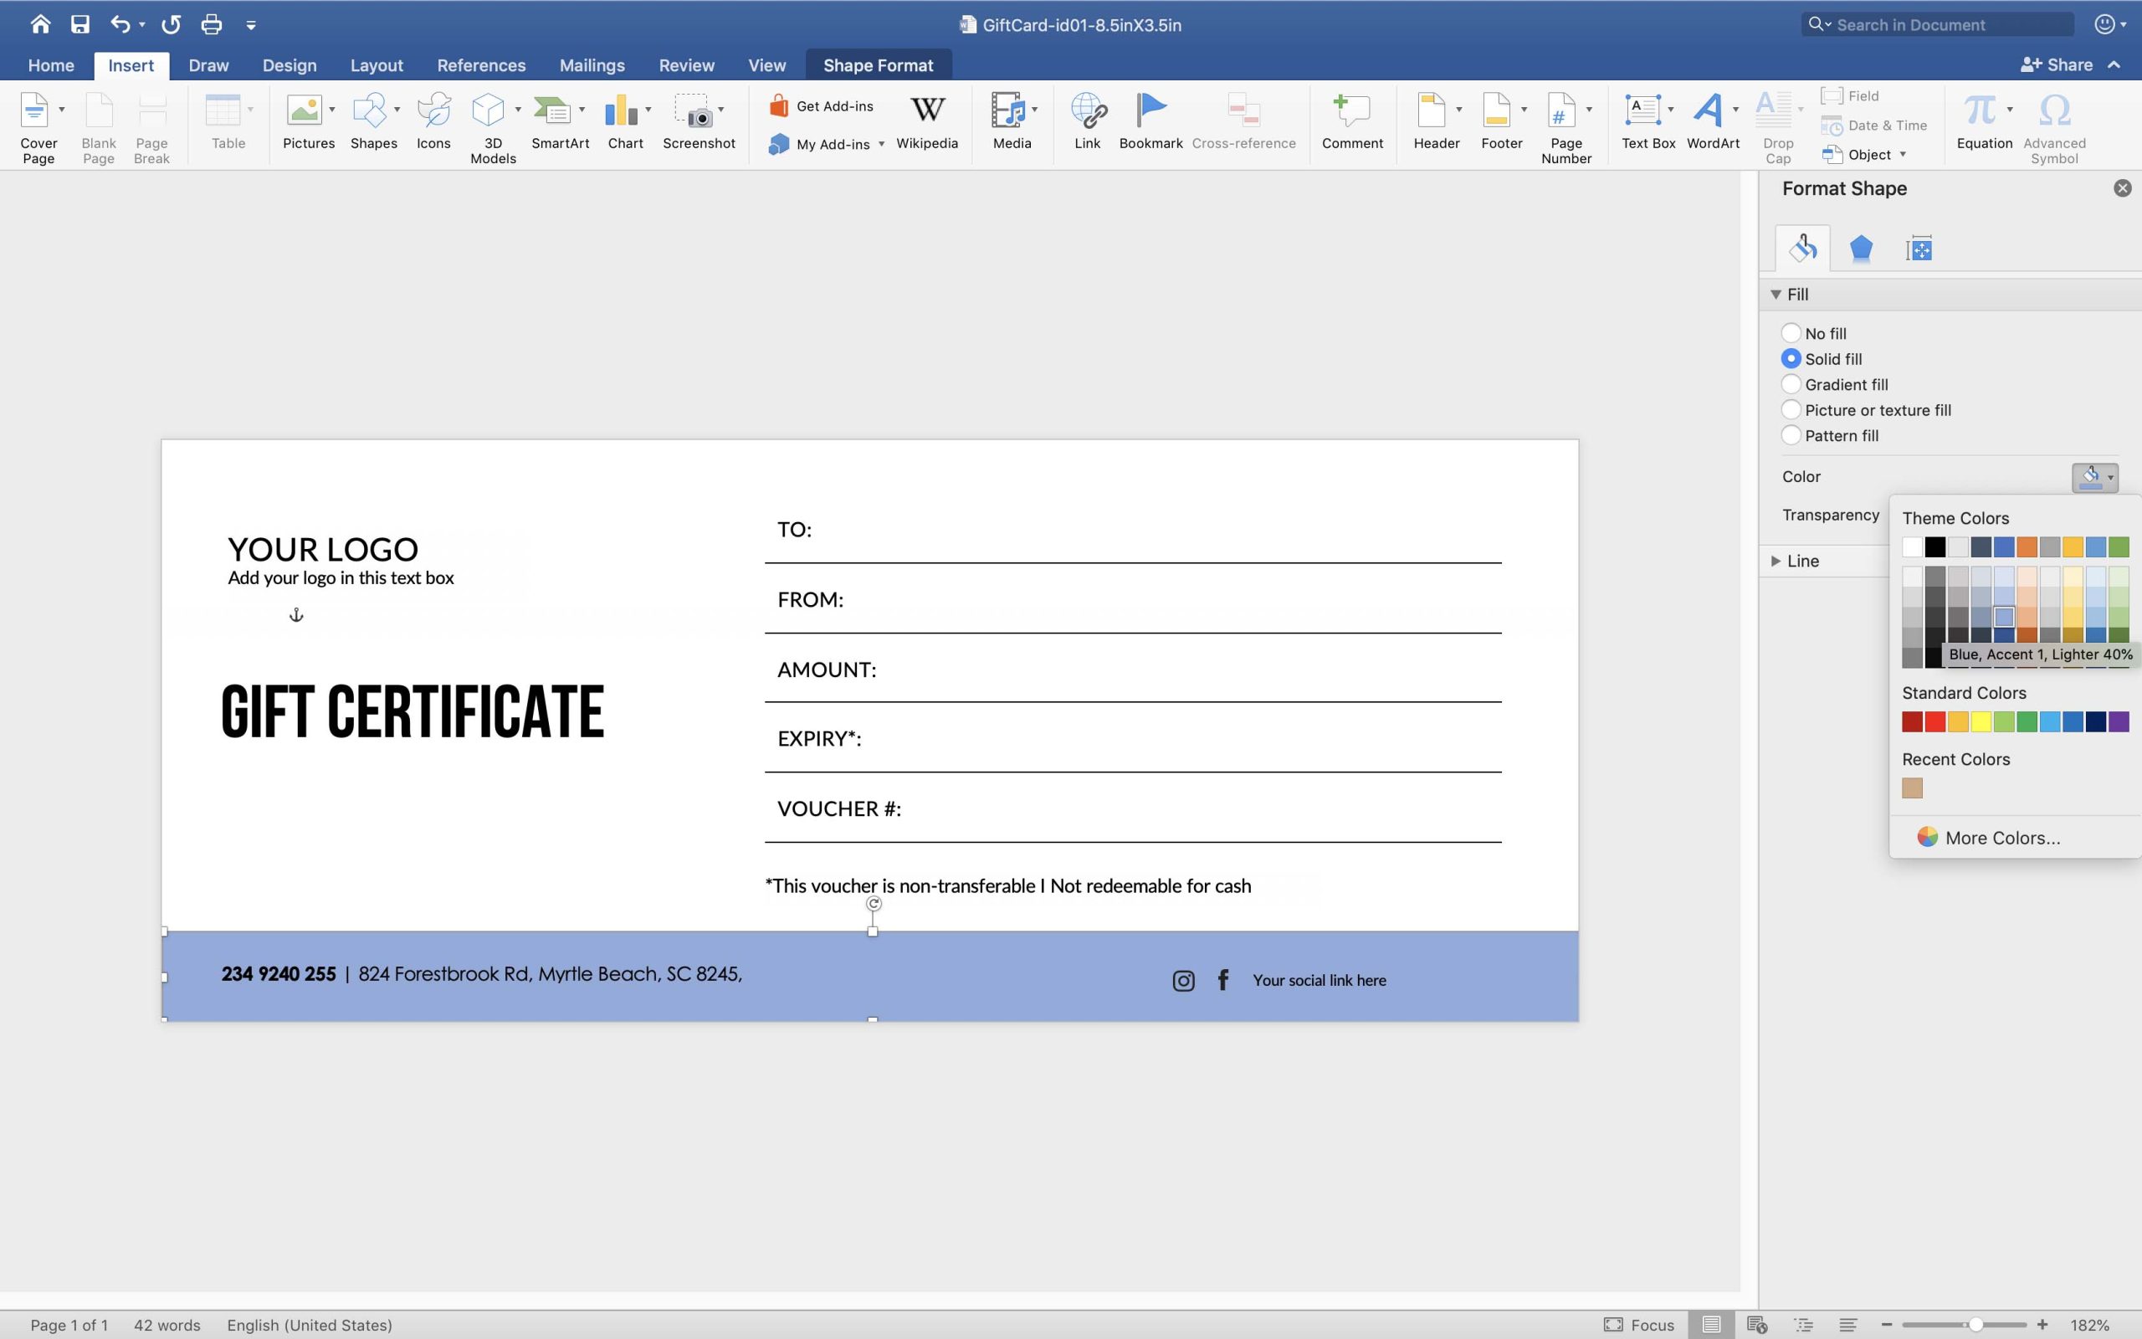Pick the tan recent color swatch
Viewport: 2142px width, 1339px height.
pos(1912,788)
